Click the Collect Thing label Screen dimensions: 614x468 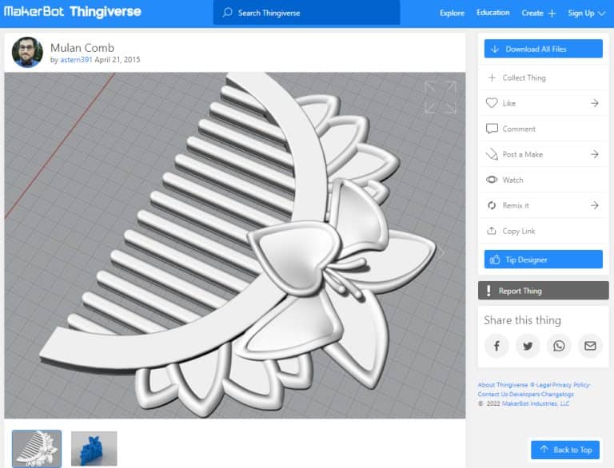pos(524,78)
